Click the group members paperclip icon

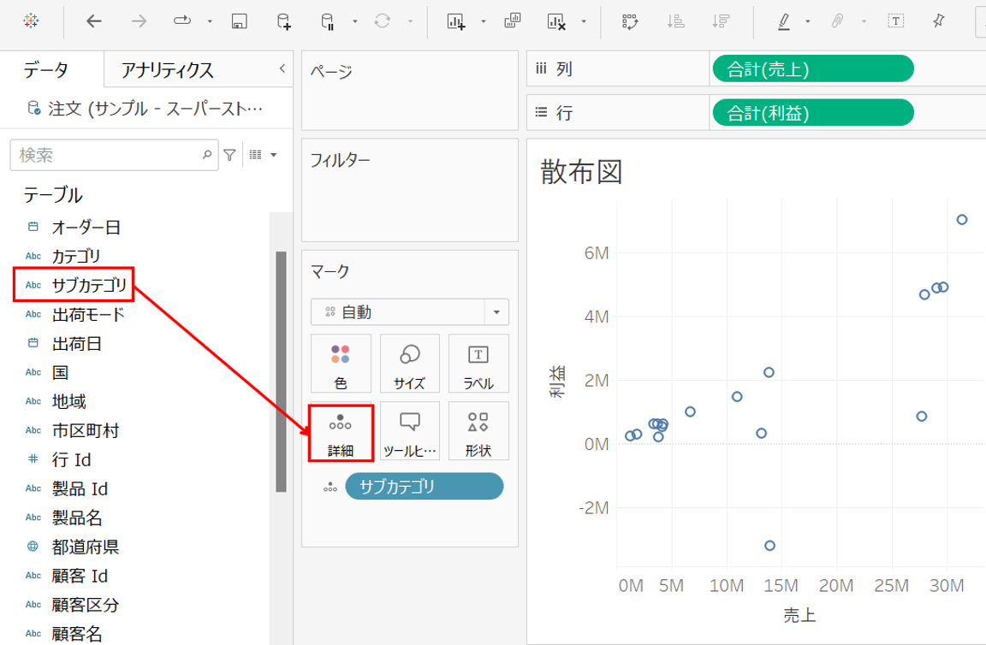coord(837,21)
